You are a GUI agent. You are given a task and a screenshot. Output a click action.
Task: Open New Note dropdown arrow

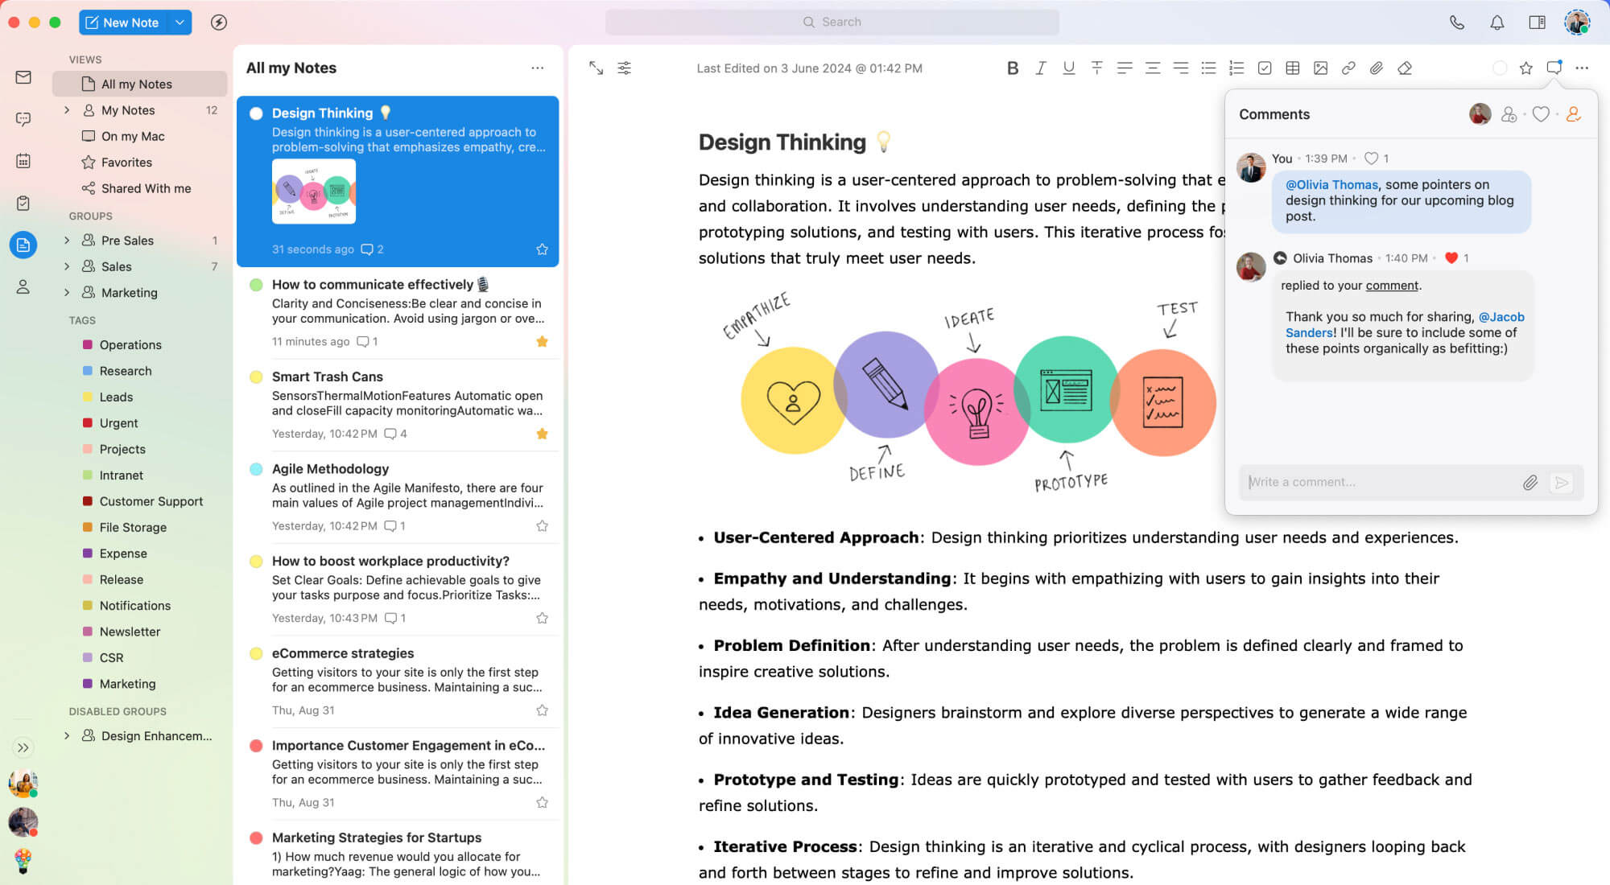[180, 23]
